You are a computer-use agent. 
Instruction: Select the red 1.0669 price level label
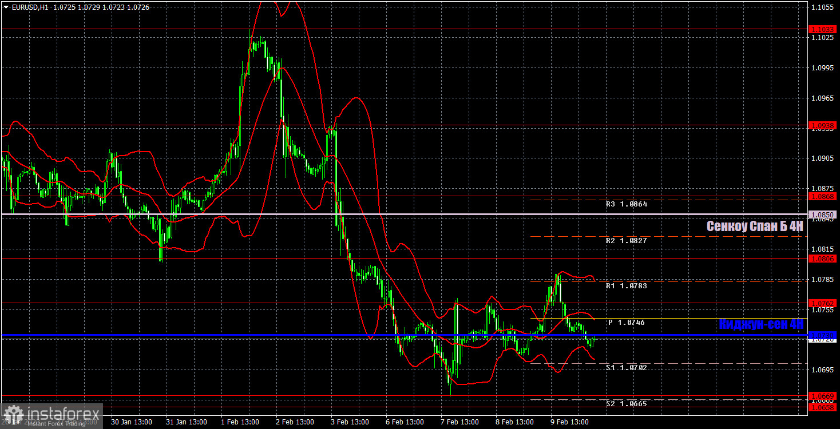[822, 396]
